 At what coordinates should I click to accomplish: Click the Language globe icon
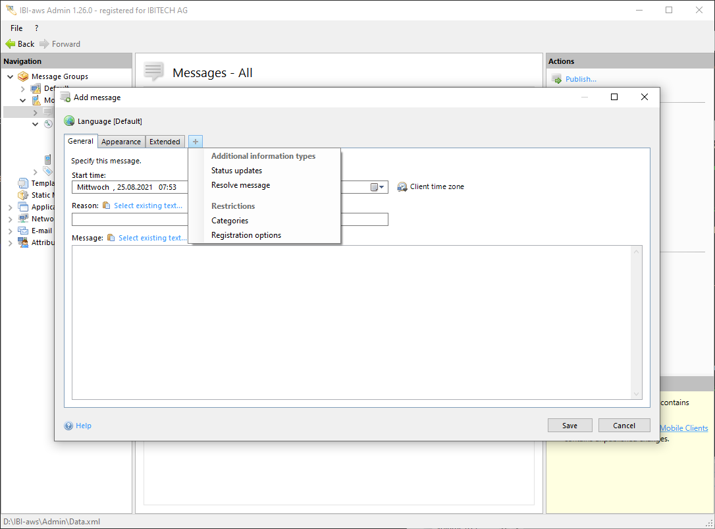69,121
